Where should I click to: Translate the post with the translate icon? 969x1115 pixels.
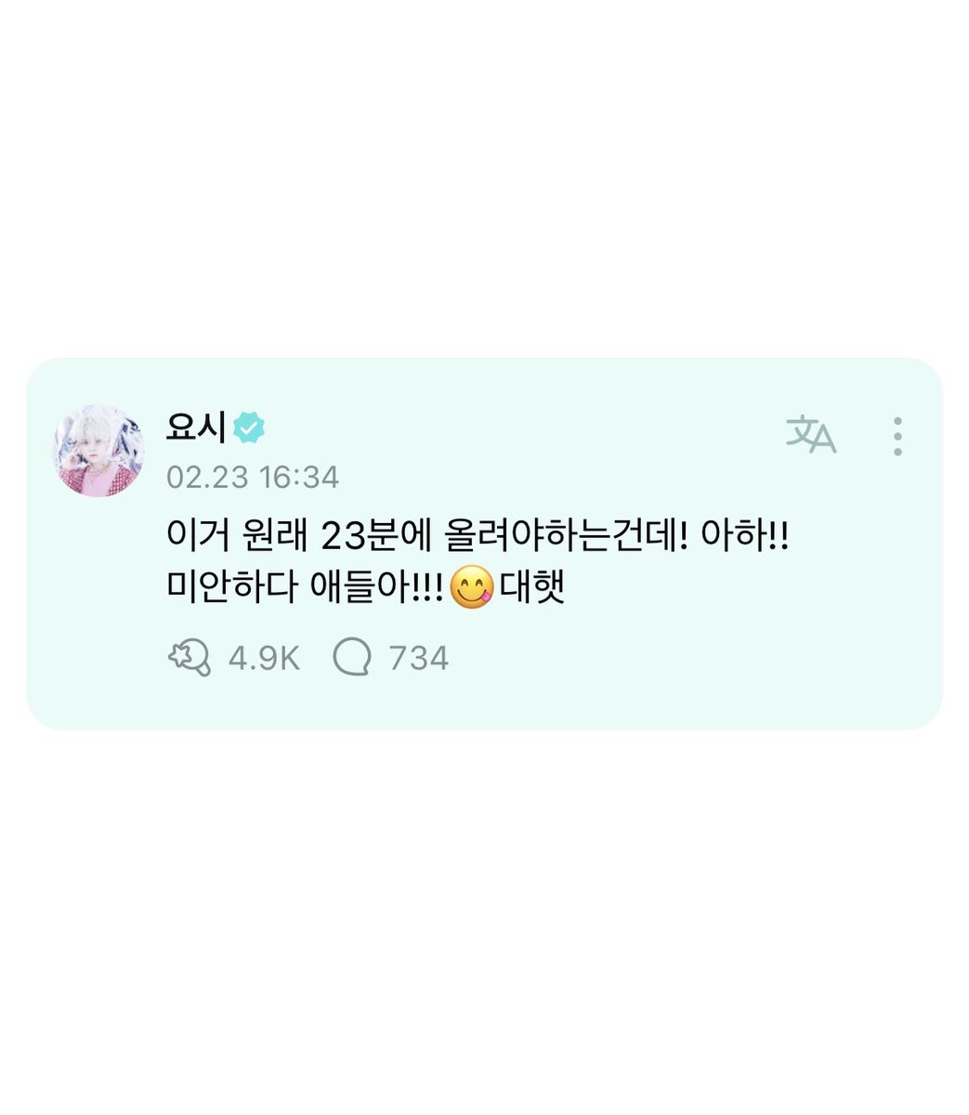pyautogui.click(x=811, y=435)
